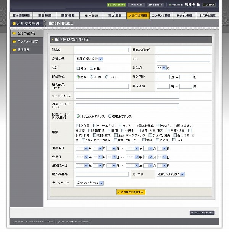This screenshot has height=232, width=229.
Task: Click the yellow icon beside テンプレート設定
Action: pos(14,41)
